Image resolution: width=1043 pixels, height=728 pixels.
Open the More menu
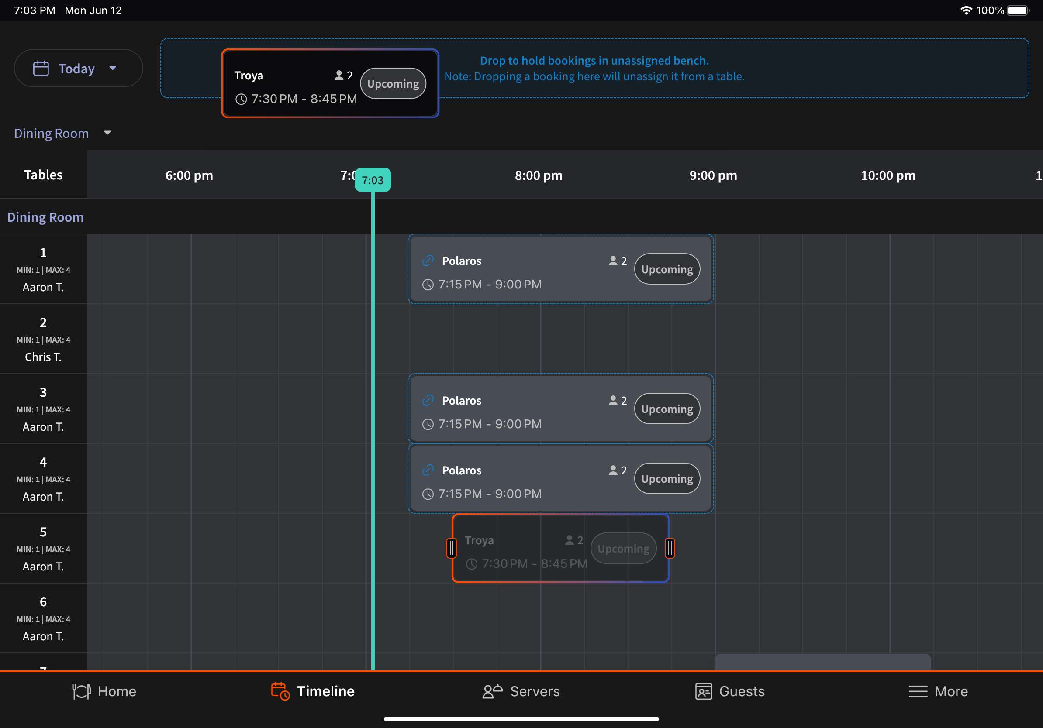[938, 691]
